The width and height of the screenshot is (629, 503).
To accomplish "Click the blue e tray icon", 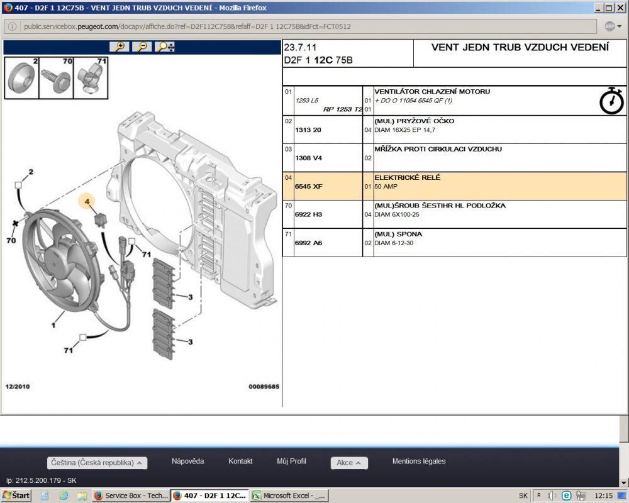I will pos(567,496).
